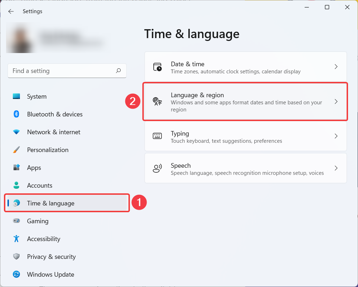The height and width of the screenshot is (287, 358).
Task: Maximize the Settings window
Action: 327,7
